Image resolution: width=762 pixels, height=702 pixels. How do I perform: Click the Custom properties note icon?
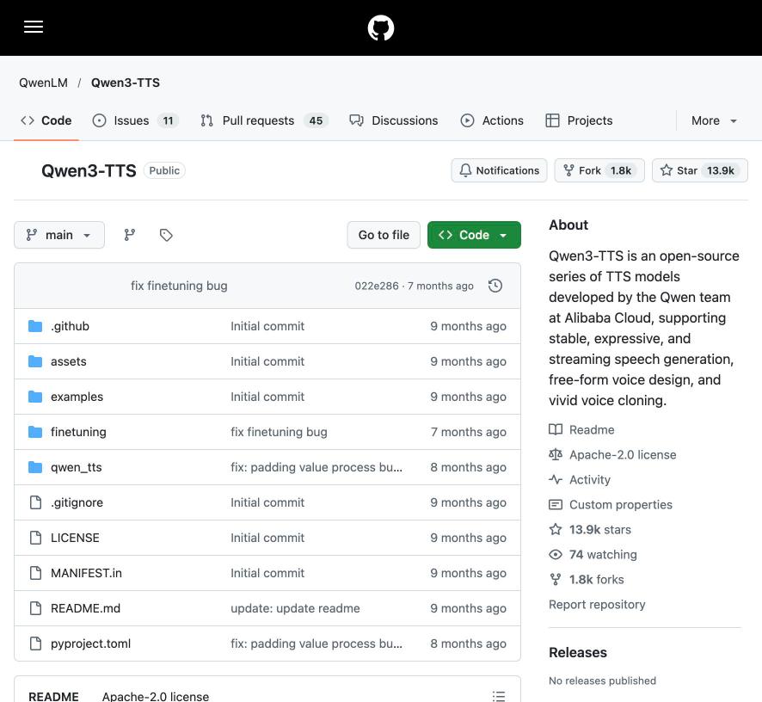point(556,505)
